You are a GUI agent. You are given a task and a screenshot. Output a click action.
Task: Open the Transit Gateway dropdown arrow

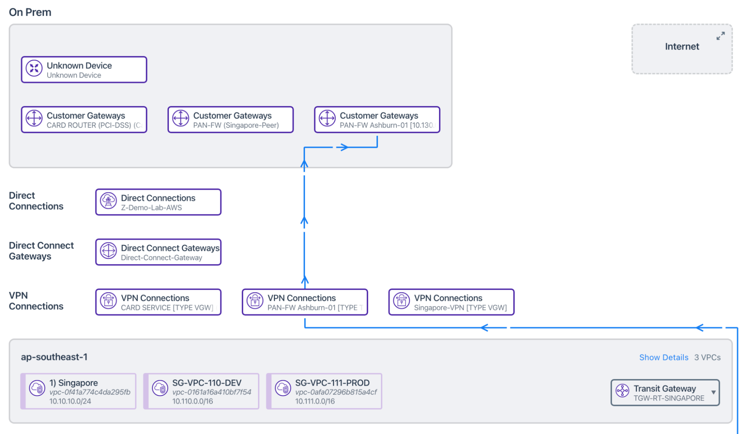pos(713,392)
